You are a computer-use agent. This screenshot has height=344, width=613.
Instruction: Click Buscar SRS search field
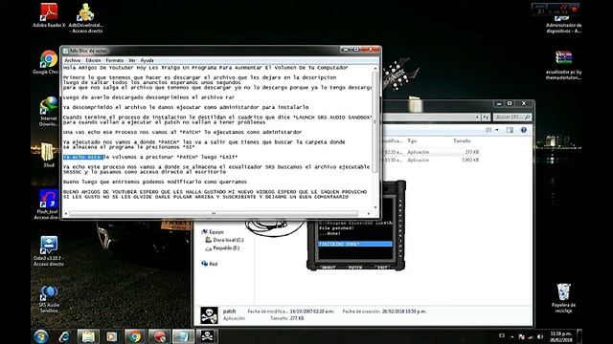point(511,117)
